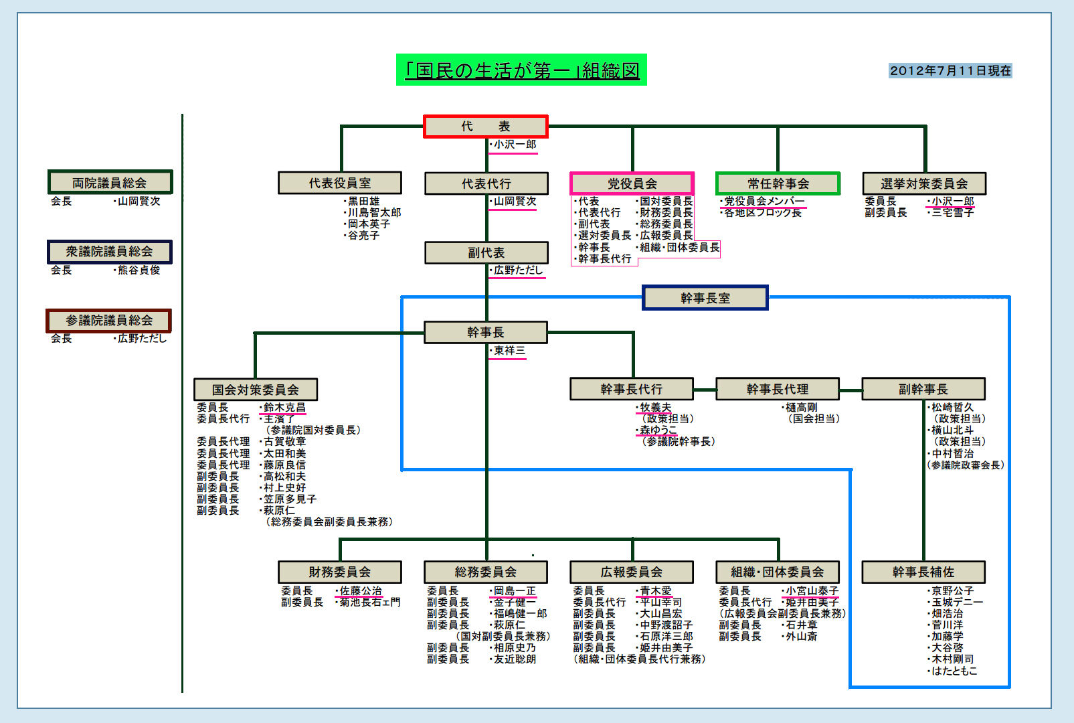This screenshot has height=723, width=1074.
Task: Select the 広報委員会 box
Action: tap(632, 572)
